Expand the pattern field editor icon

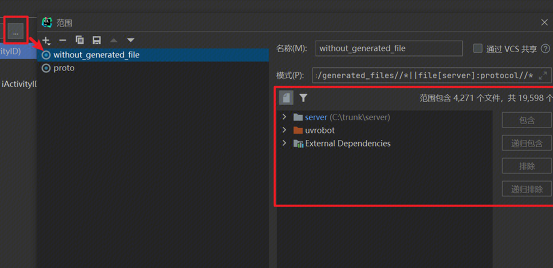(543, 75)
